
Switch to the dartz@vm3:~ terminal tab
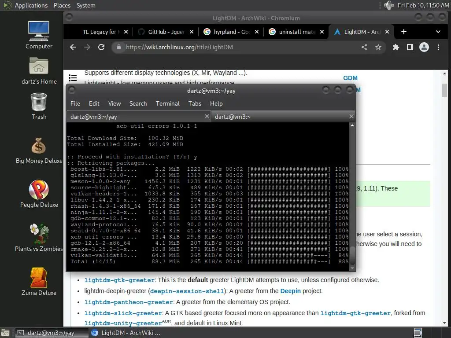pos(283,116)
